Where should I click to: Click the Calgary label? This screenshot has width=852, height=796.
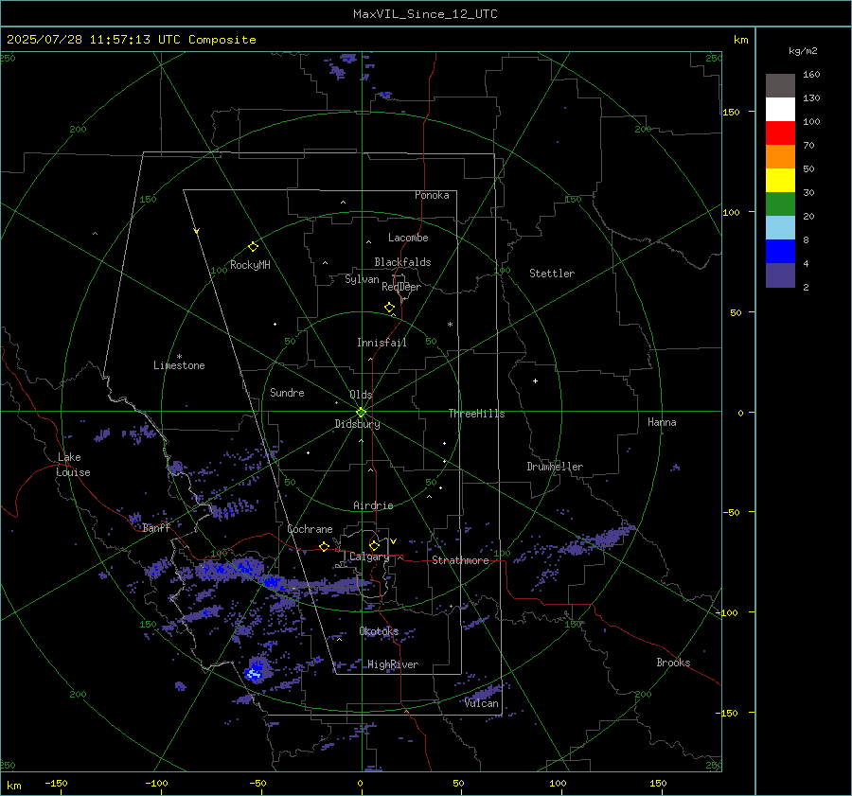(369, 557)
